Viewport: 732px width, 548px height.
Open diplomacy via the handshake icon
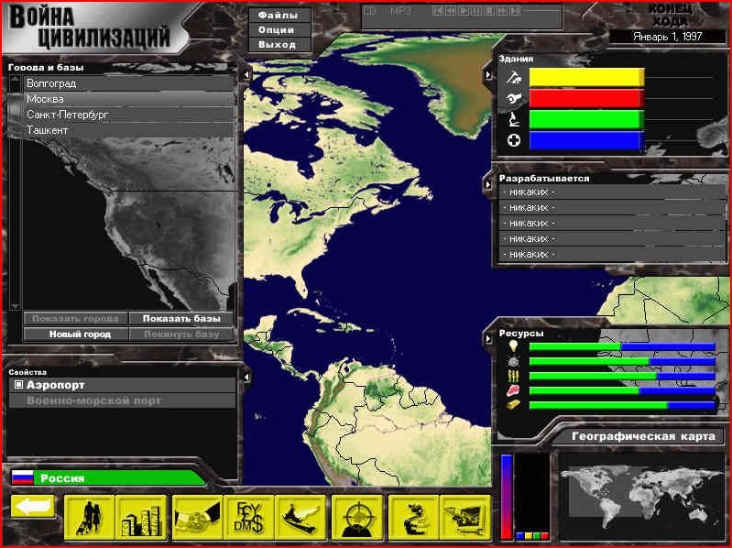(196, 520)
